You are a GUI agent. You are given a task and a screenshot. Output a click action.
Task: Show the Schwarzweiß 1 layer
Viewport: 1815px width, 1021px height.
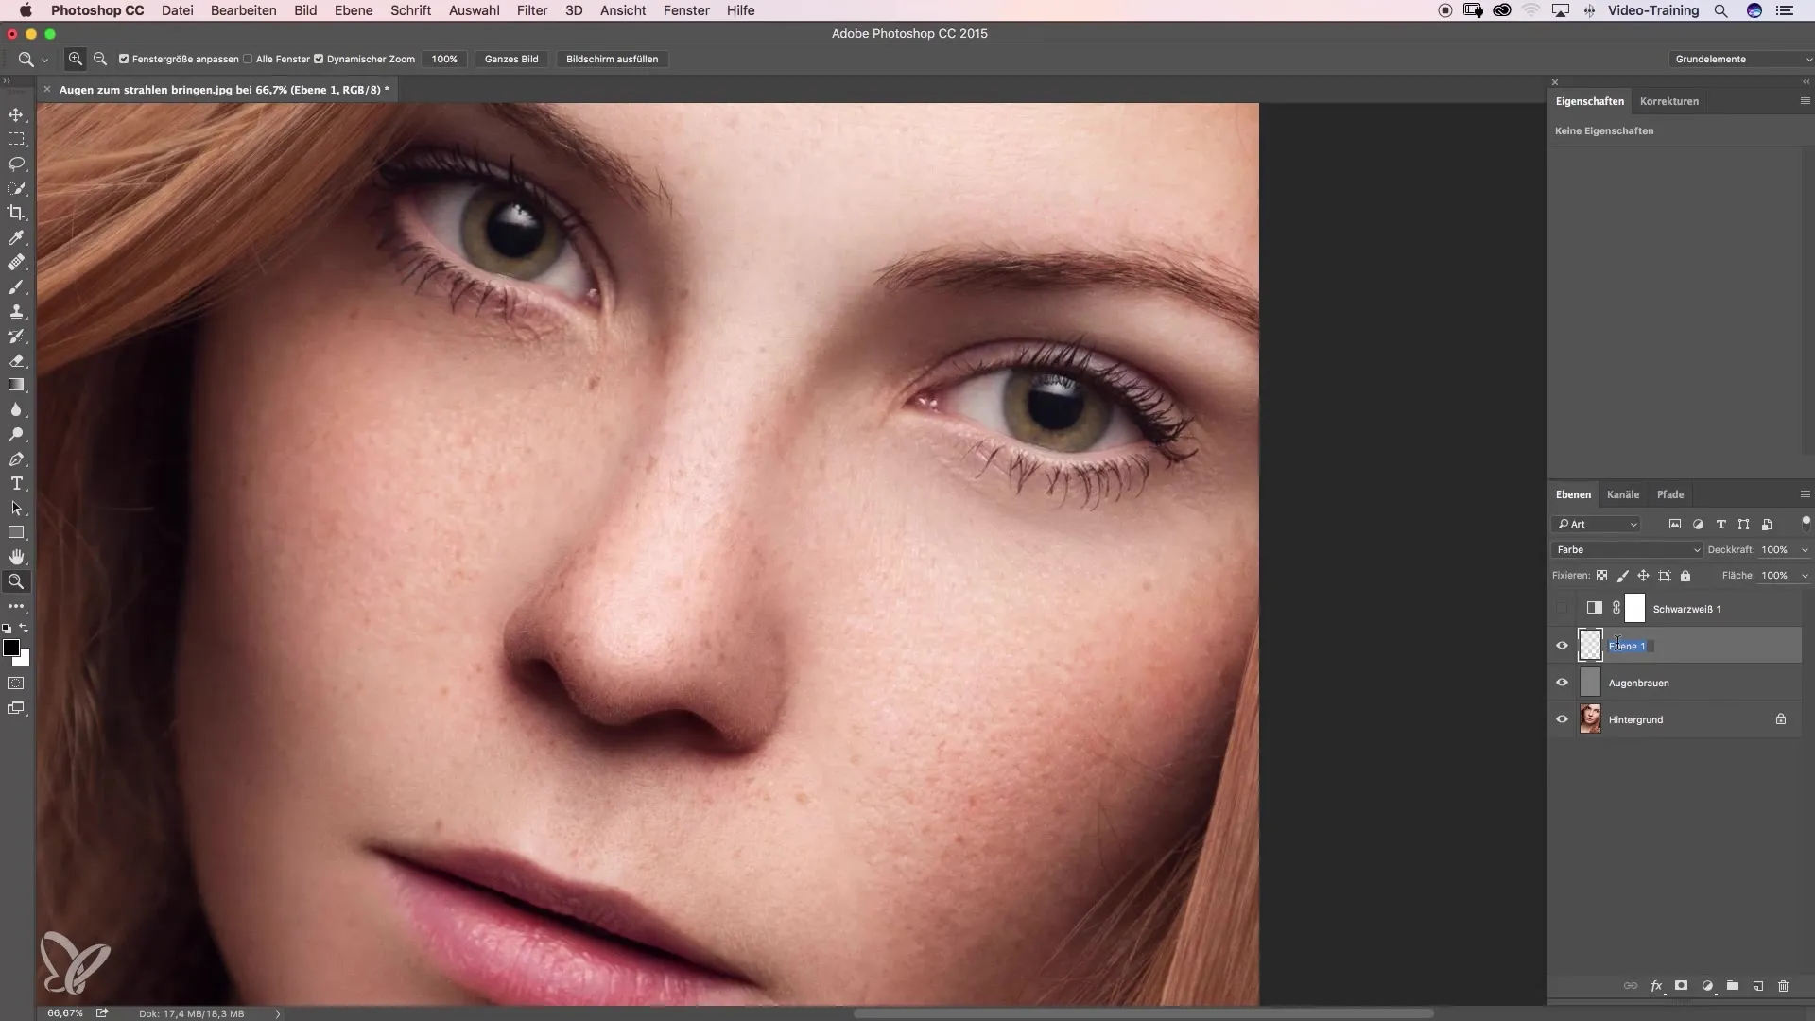click(1562, 609)
